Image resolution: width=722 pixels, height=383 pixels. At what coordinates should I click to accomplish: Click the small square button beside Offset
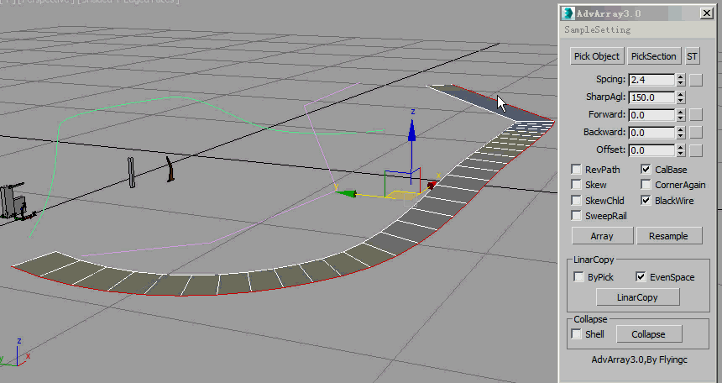pyautogui.click(x=696, y=150)
